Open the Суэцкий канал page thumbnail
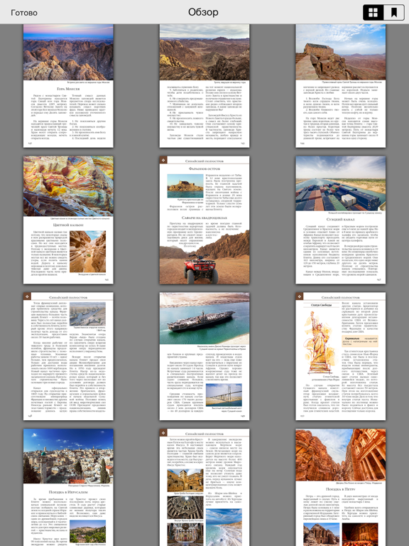 (341, 220)
